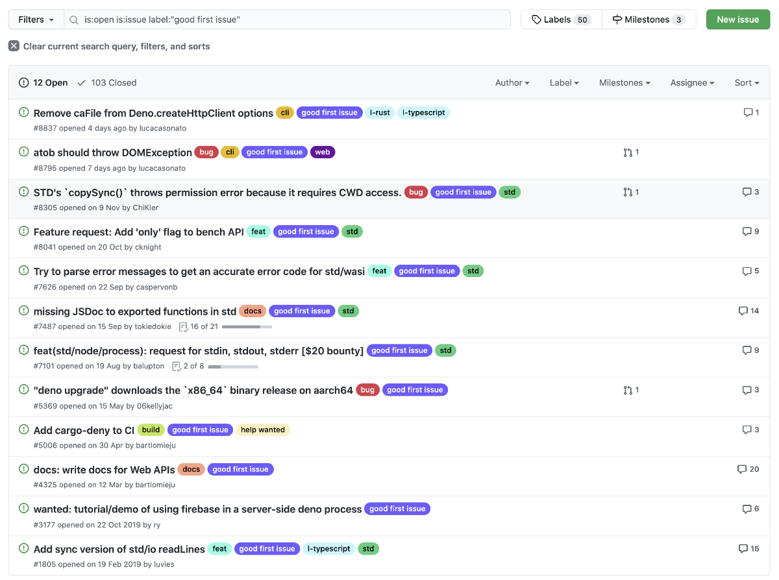Open author link 06kellyjac
This screenshot has width=779, height=580.
point(155,406)
